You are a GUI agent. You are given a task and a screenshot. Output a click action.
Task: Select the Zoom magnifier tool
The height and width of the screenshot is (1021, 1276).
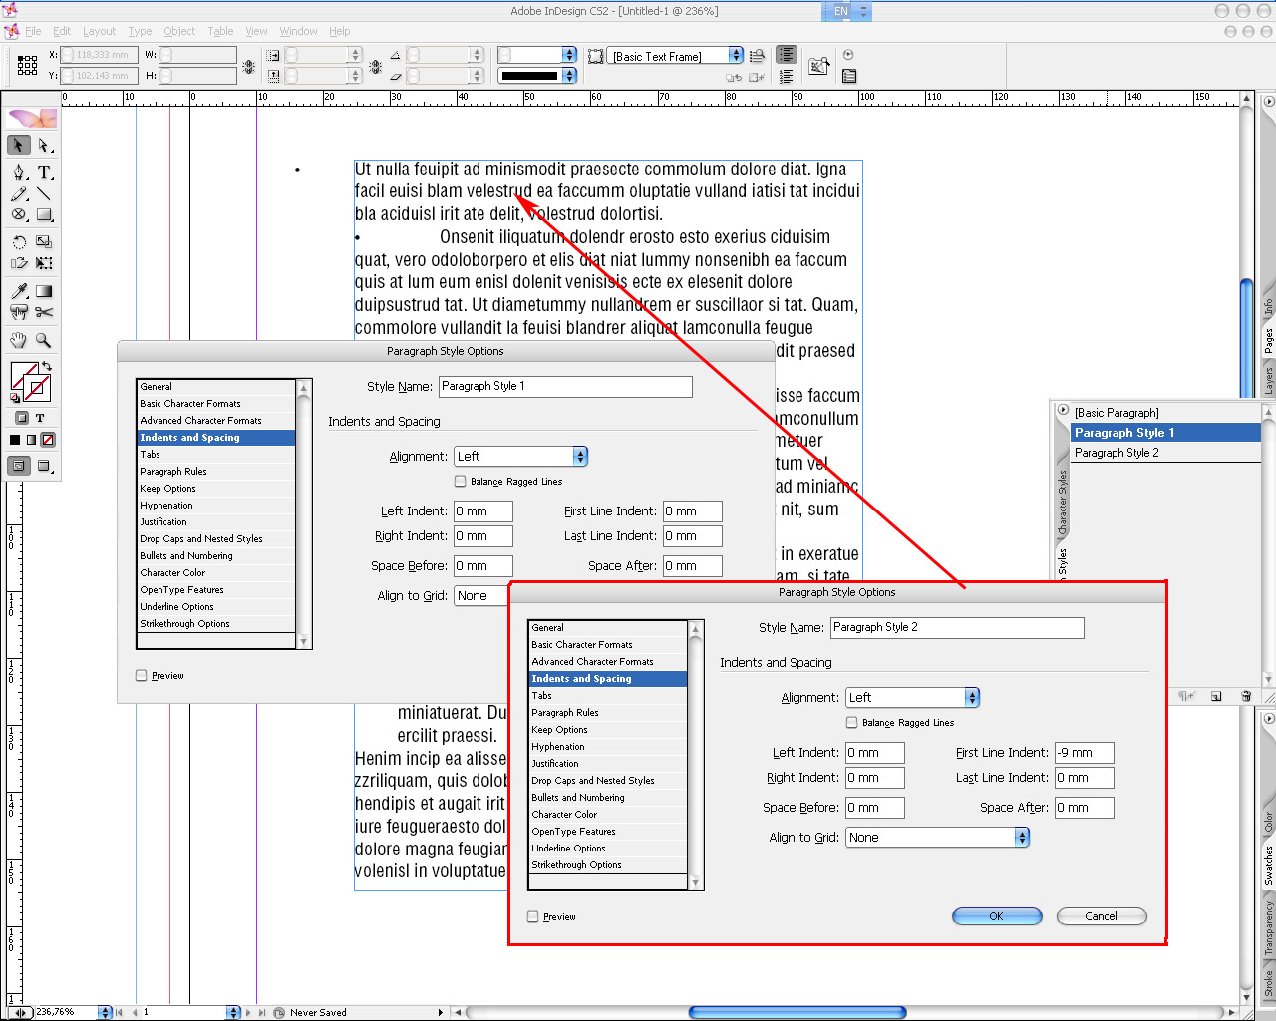click(x=44, y=340)
